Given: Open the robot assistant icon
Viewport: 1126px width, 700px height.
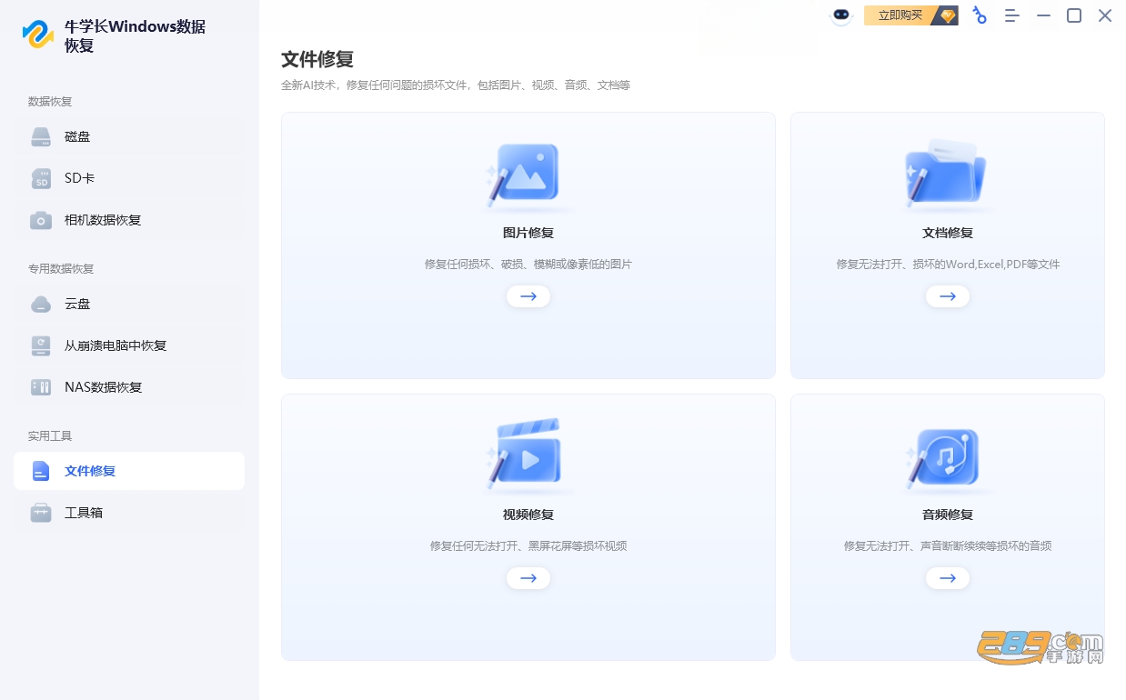Looking at the screenshot, I should (x=841, y=15).
